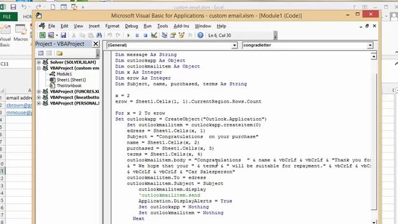Click the VBA editor title bar system icon
Screen dimensions: 398x224
(x=39, y=16)
